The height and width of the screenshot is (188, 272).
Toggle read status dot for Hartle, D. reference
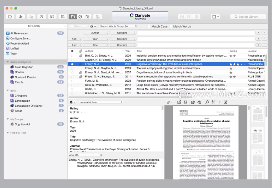(72, 89)
